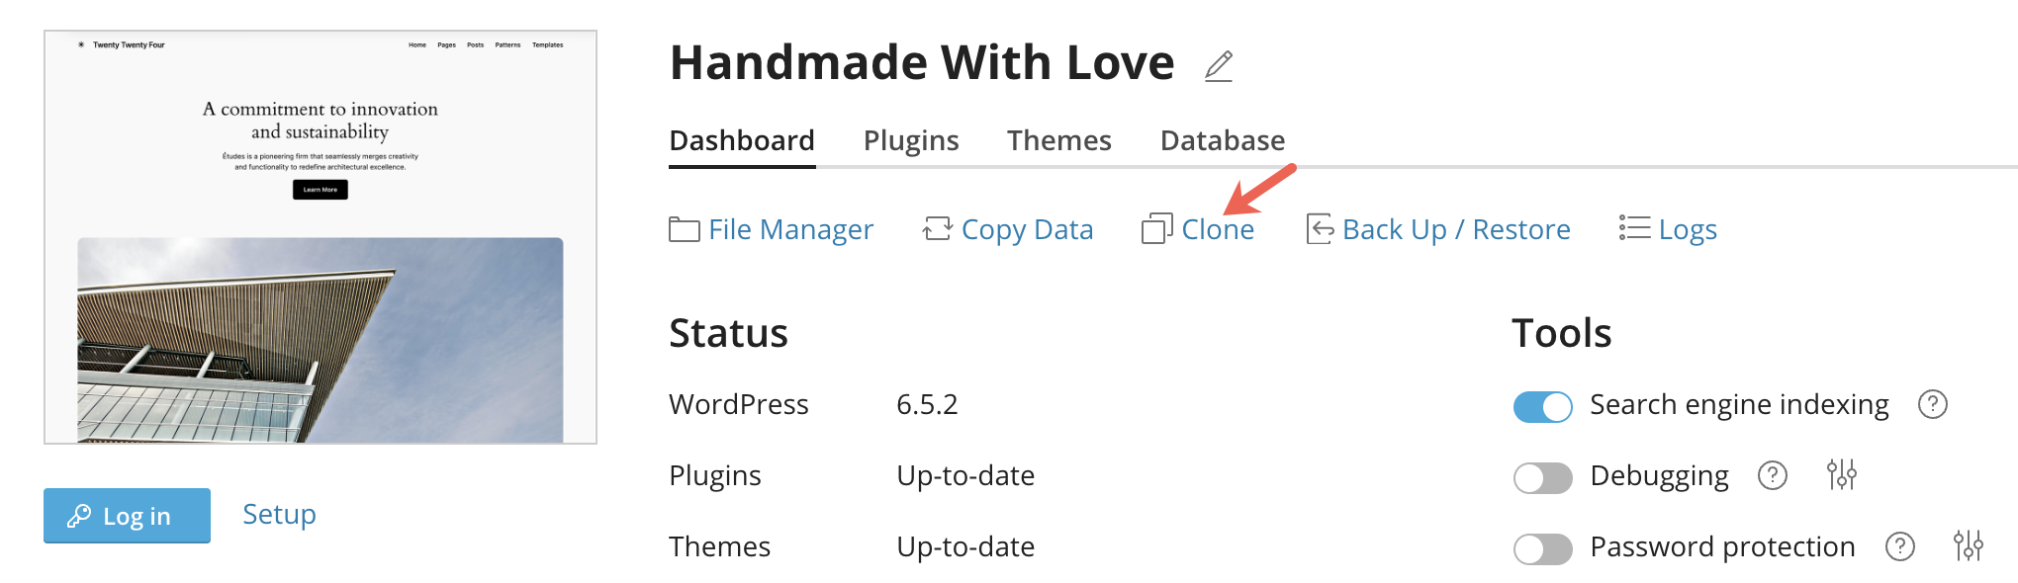The image size is (2018, 583).
Task: Show help for Debugging option
Action: tap(1772, 475)
